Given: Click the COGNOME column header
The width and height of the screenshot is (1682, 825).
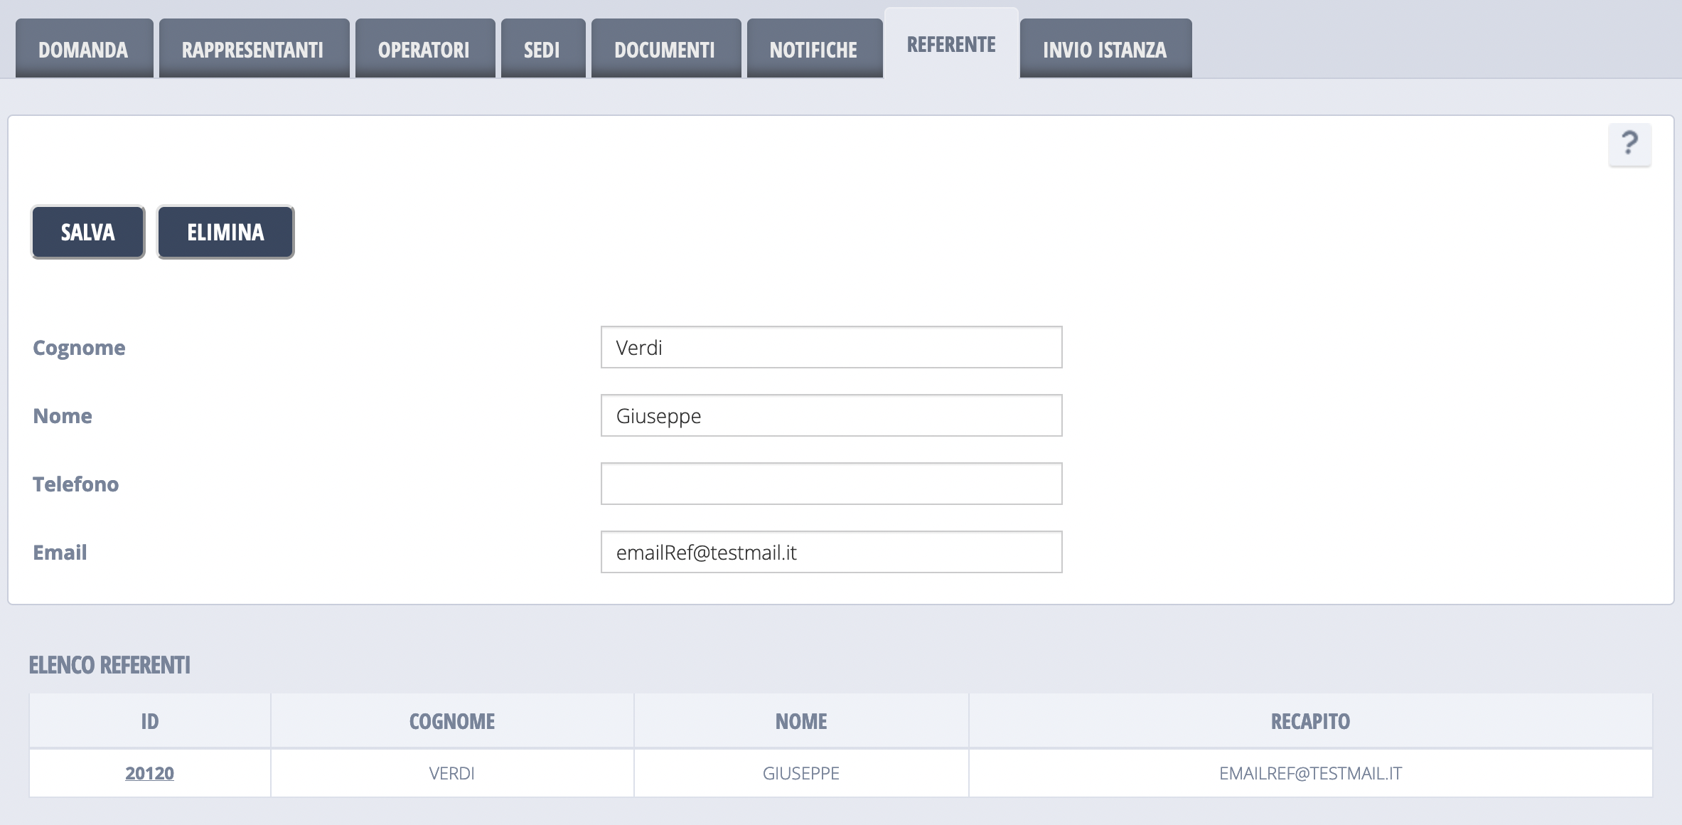Looking at the screenshot, I should (x=452, y=721).
